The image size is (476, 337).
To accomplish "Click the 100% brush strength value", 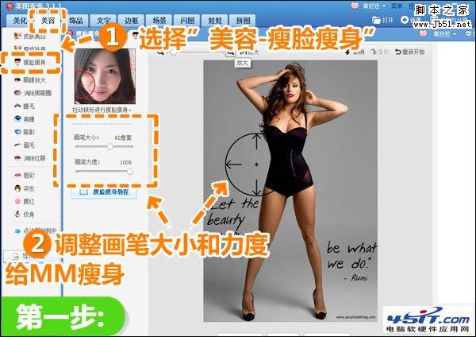I will (125, 162).
